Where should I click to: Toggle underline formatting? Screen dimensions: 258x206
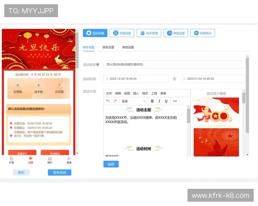tap(166, 101)
